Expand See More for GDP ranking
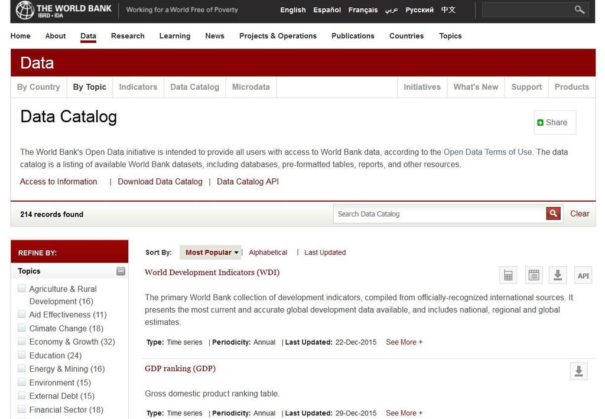This screenshot has width=605, height=419. tap(404, 413)
